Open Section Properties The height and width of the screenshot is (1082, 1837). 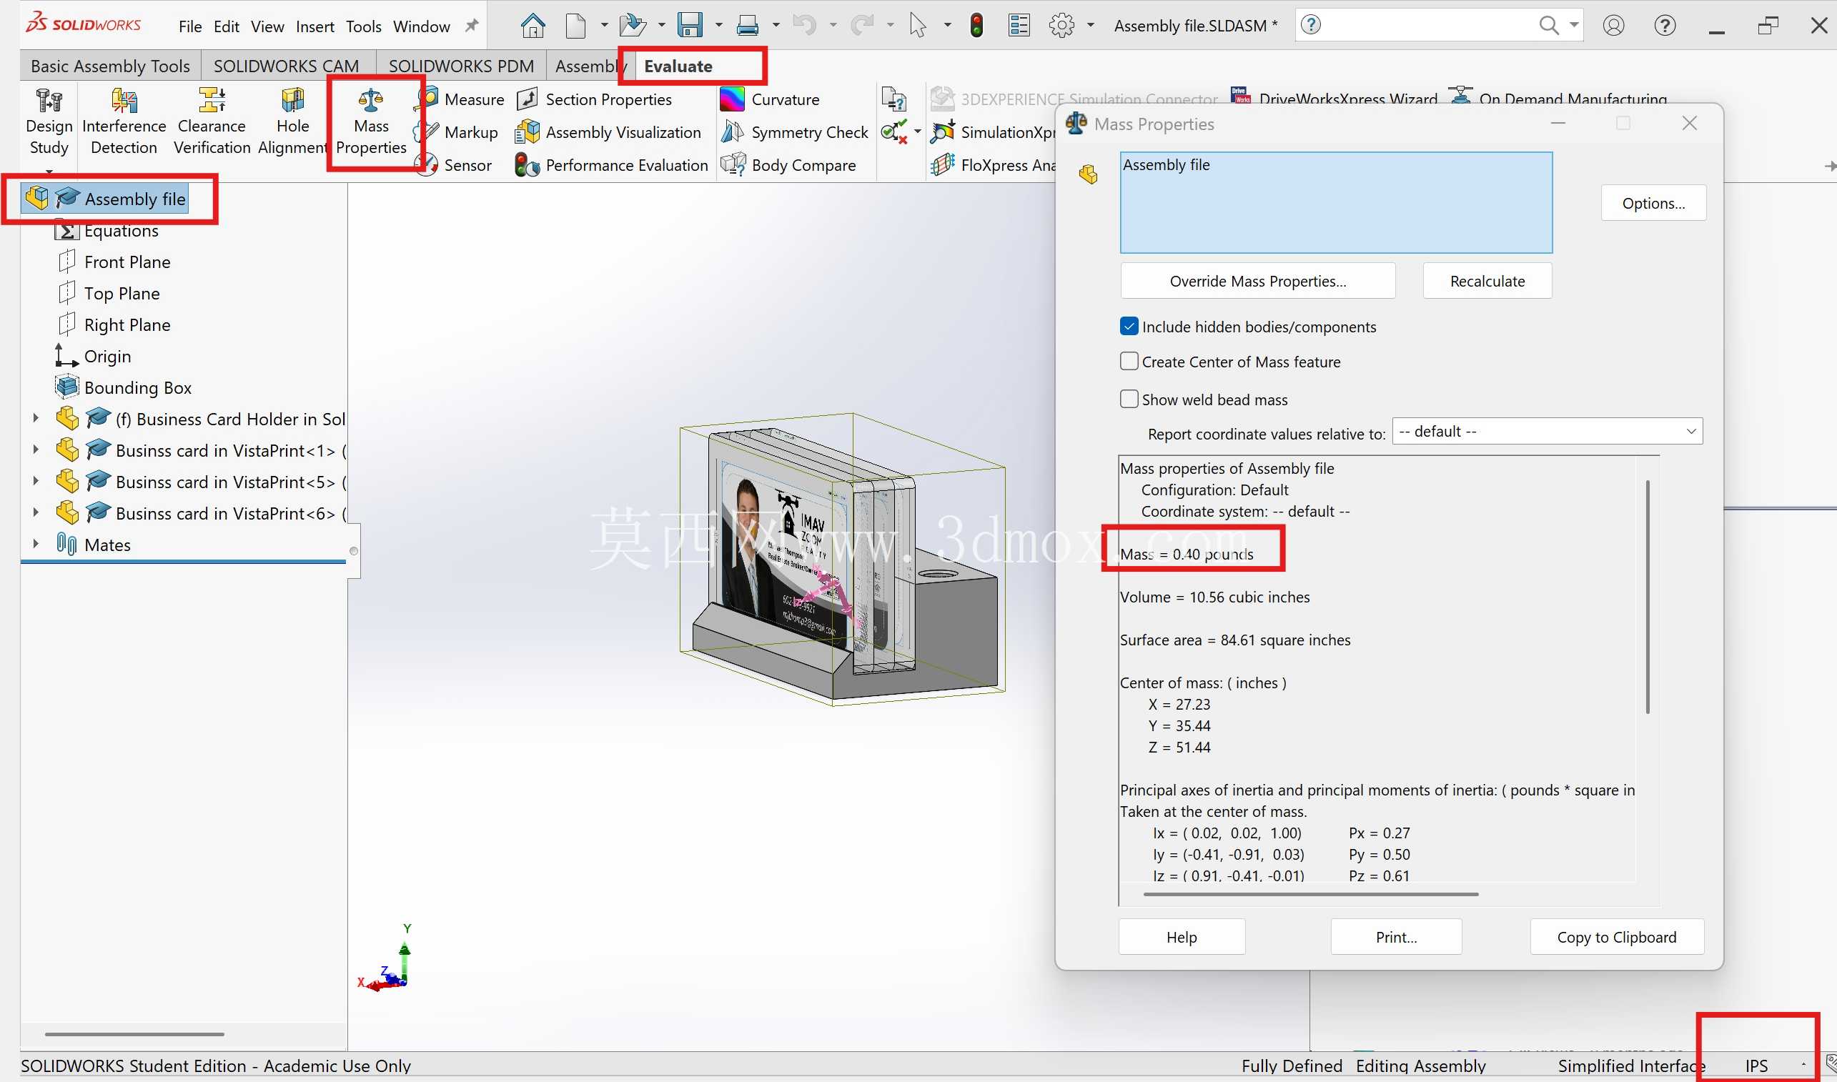[x=595, y=99]
